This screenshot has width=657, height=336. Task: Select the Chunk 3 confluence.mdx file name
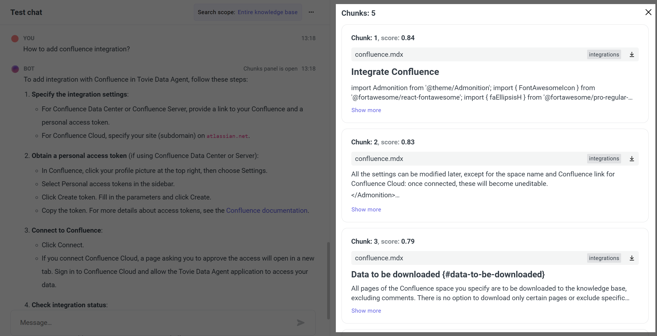point(379,258)
